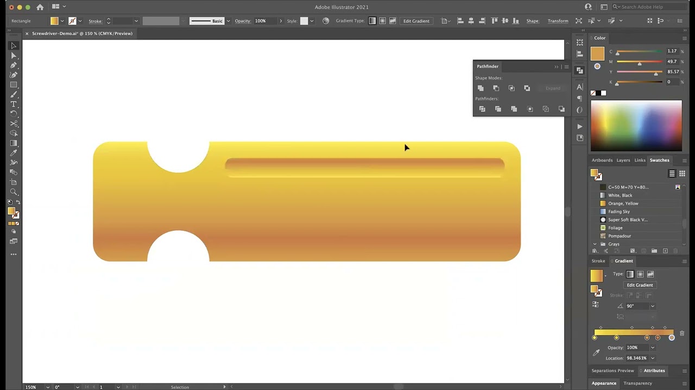The width and height of the screenshot is (695, 390).
Task: Select the Zoom tool
Action: point(14,192)
